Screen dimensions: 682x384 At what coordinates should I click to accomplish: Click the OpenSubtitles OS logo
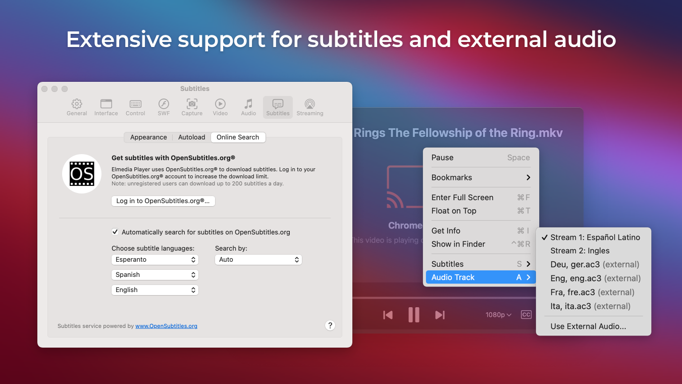tap(82, 174)
